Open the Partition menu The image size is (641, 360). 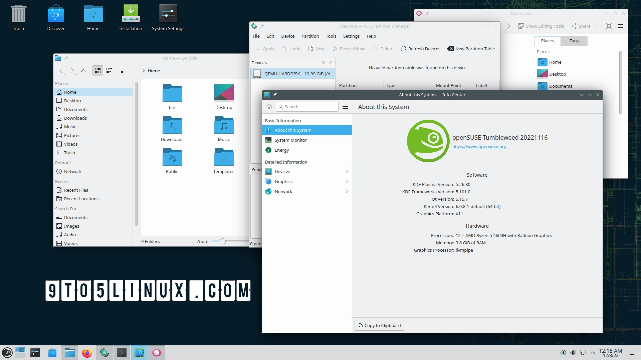(310, 36)
